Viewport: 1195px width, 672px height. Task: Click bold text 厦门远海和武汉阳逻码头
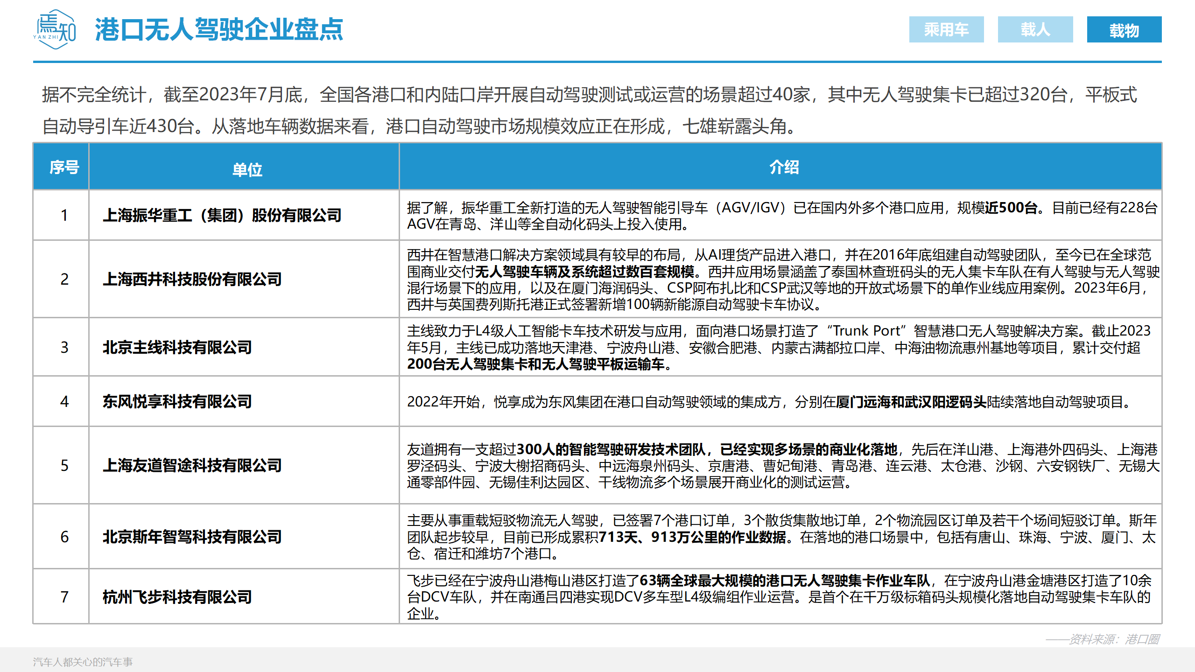pos(911,402)
